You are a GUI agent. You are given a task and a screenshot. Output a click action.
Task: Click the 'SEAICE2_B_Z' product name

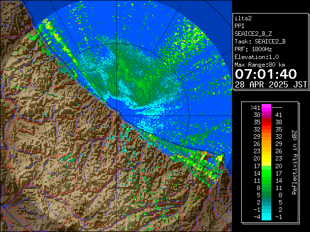253,34
